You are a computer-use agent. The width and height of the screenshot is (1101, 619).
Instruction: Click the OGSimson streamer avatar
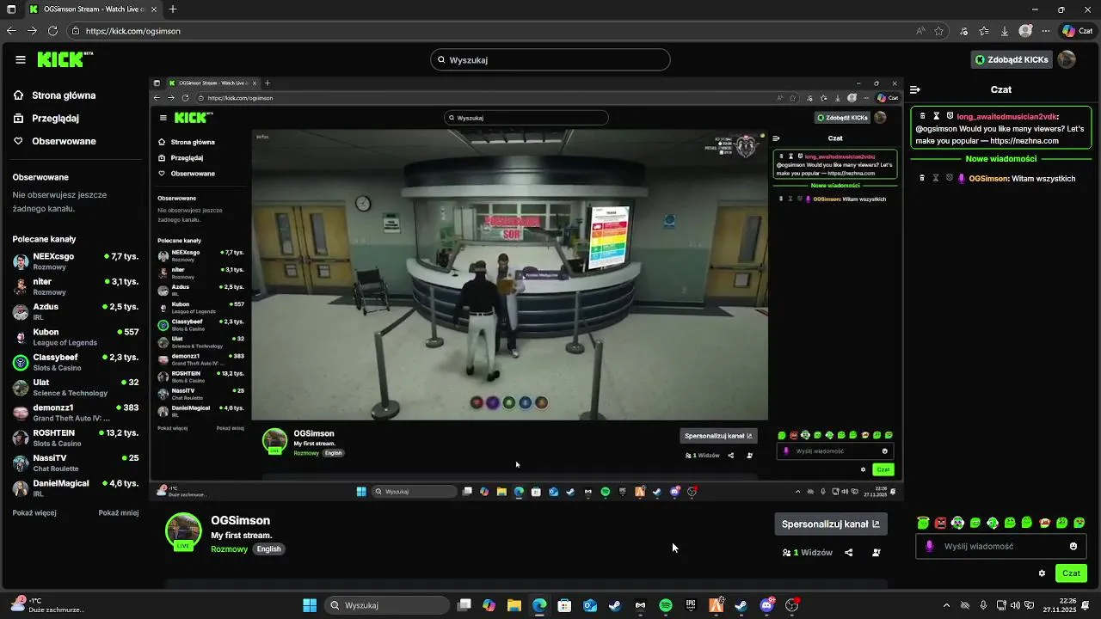tap(183, 531)
